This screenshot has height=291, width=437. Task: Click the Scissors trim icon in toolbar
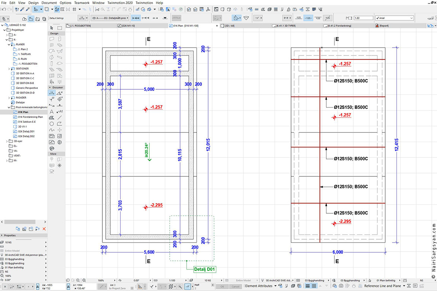point(97,9)
